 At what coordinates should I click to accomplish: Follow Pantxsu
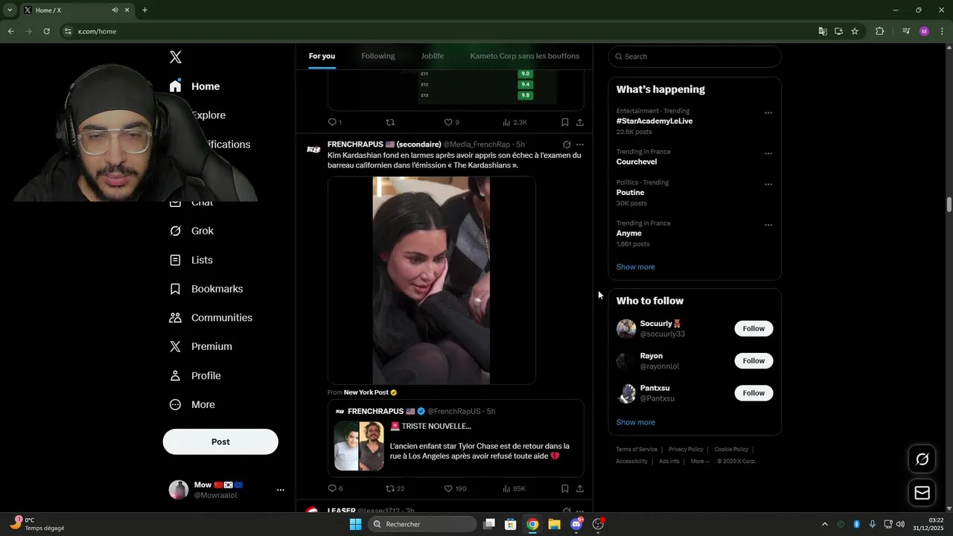pyautogui.click(x=753, y=393)
